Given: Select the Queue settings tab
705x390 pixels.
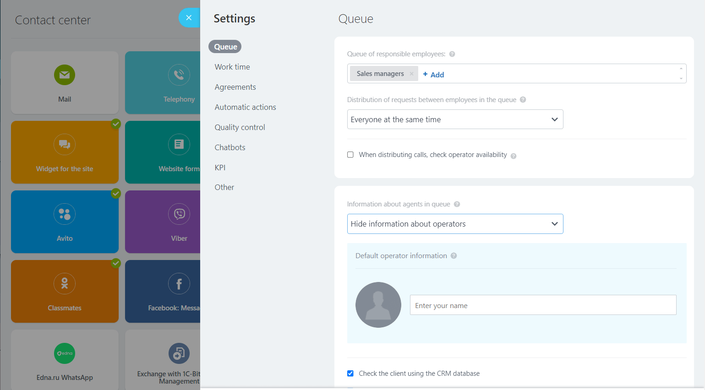Looking at the screenshot, I should (225, 47).
